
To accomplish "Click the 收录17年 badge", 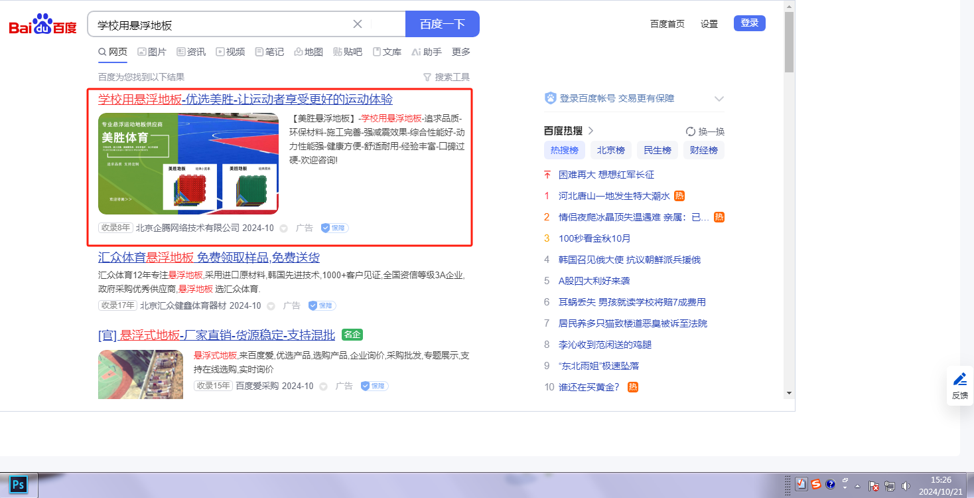I will [x=117, y=305].
